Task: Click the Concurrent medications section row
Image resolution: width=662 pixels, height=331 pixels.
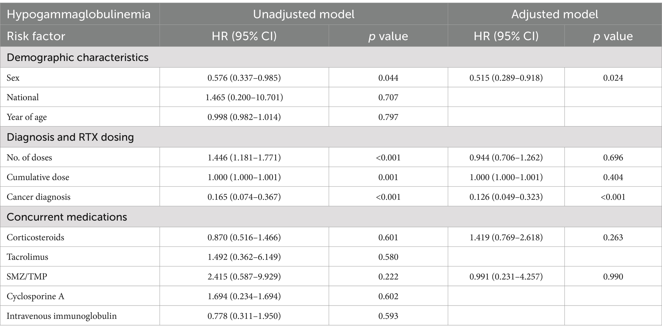Action: [331, 217]
